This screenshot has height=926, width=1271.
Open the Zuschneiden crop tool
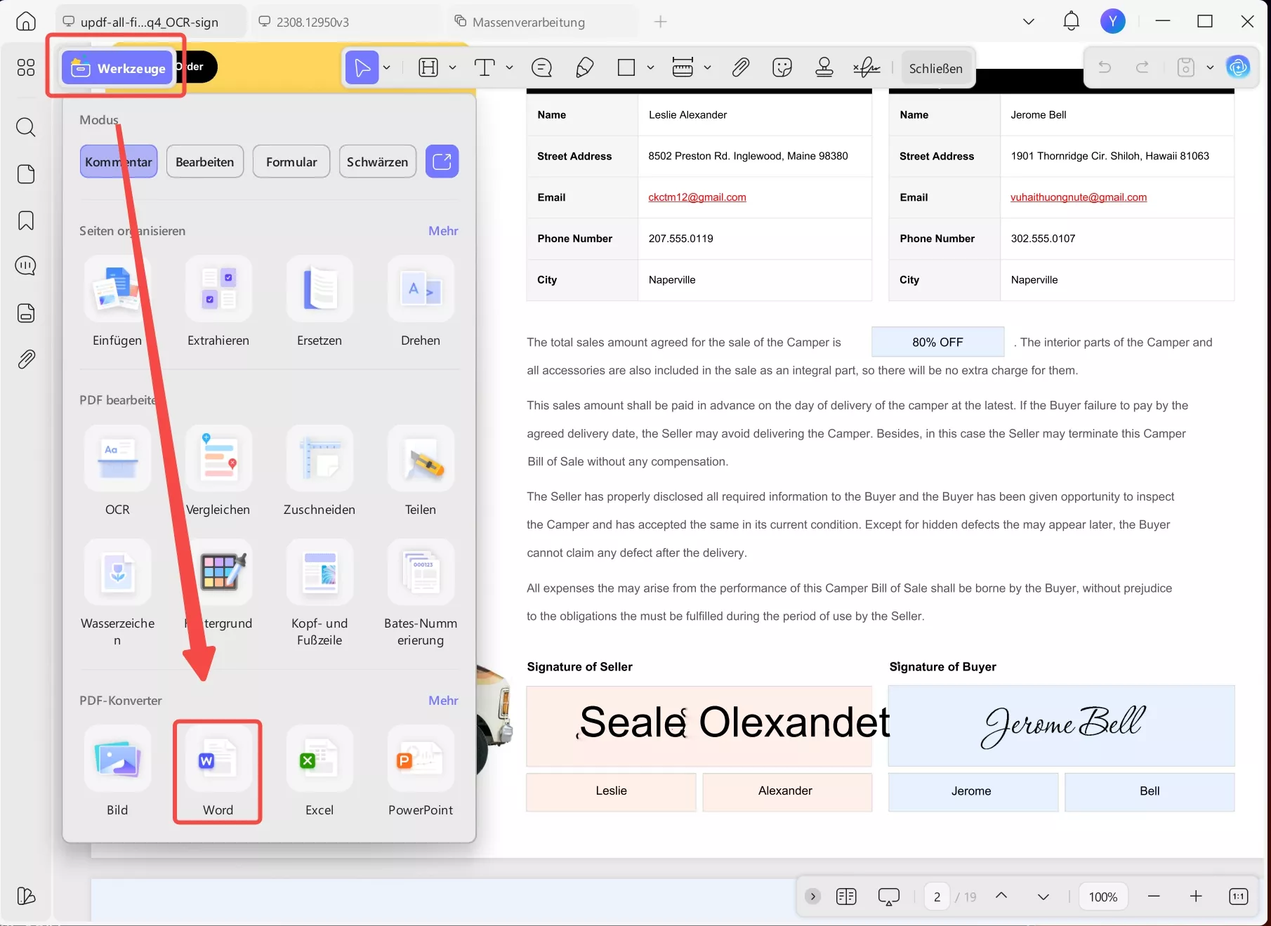[x=320, y=470]
